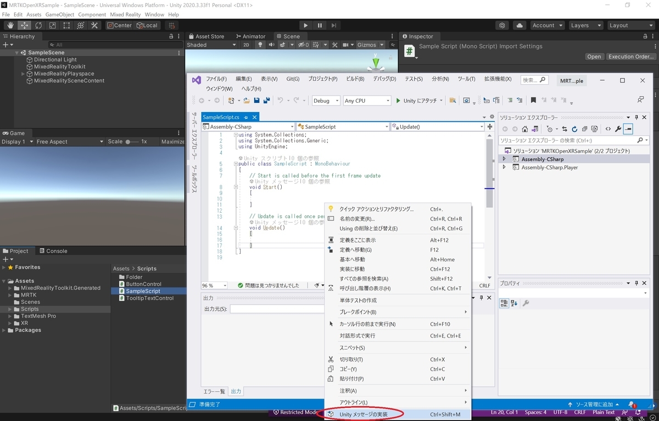
Task: Click the Undo icon in Visual Studio
Action: point(282,101)
